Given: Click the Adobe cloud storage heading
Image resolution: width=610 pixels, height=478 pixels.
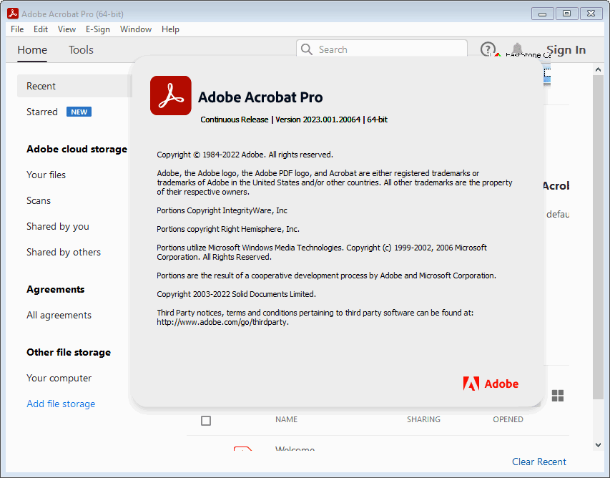Looking at the screenshot, I should [77, 149].
